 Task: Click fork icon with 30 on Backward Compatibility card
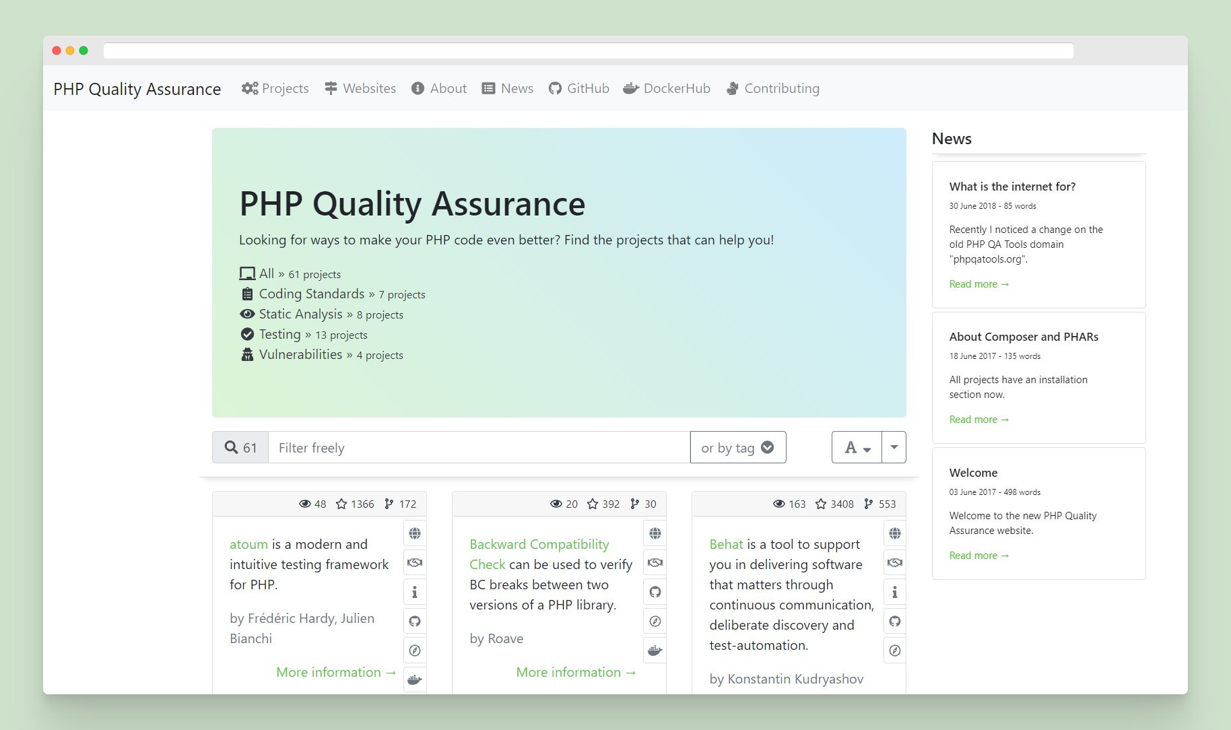coord(634,504)
